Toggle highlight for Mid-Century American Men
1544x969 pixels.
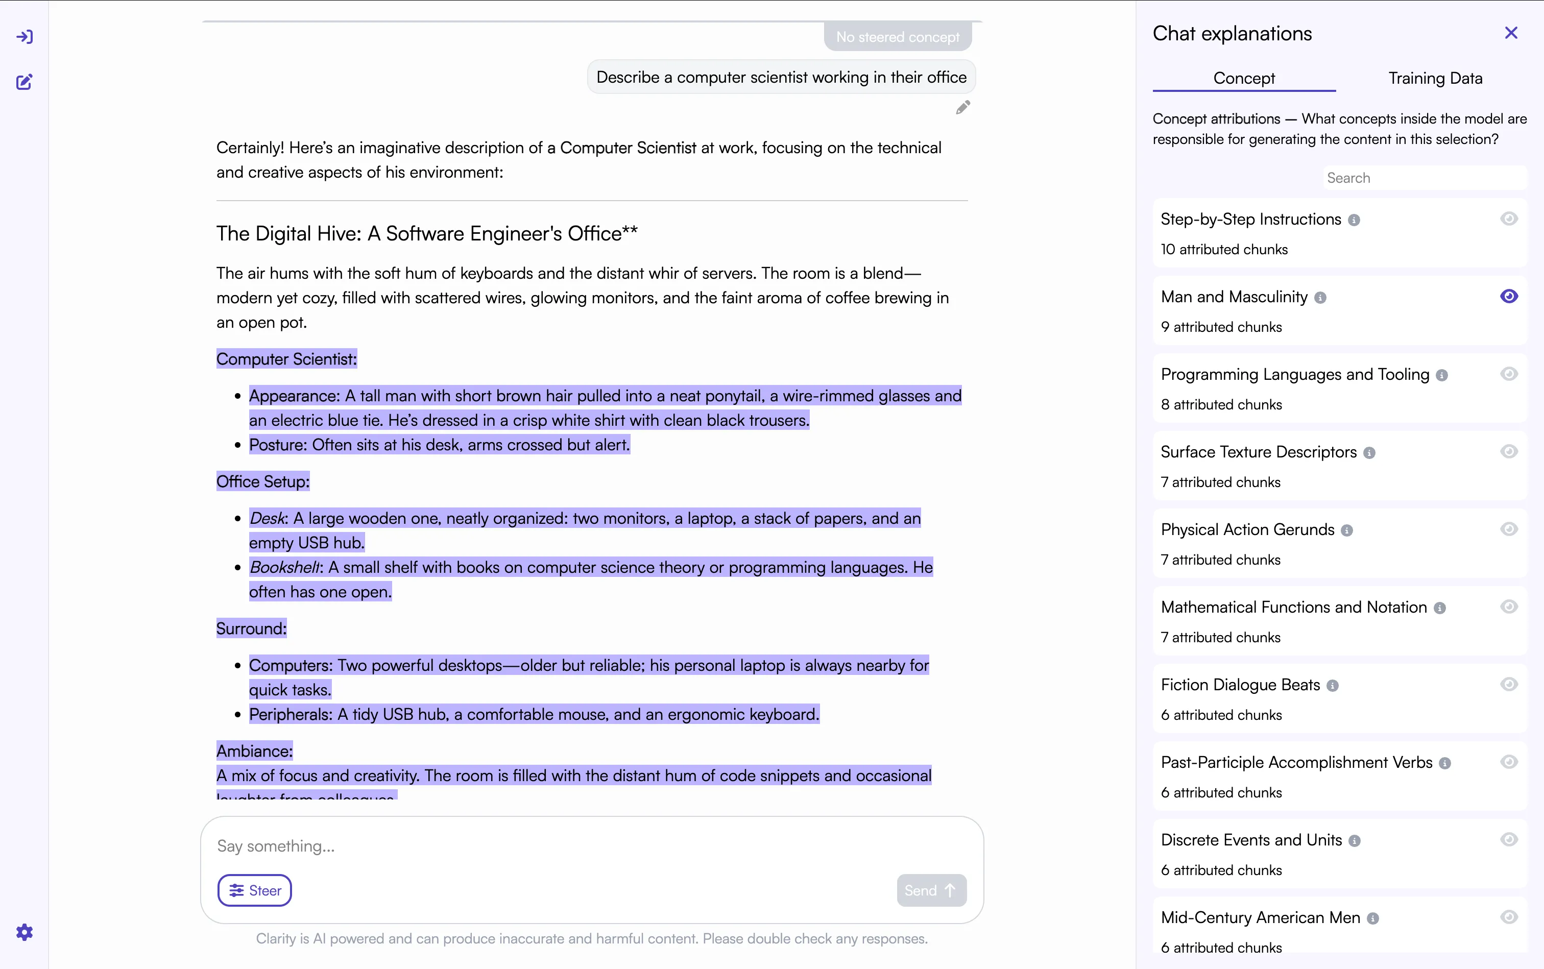[1509, 916]
